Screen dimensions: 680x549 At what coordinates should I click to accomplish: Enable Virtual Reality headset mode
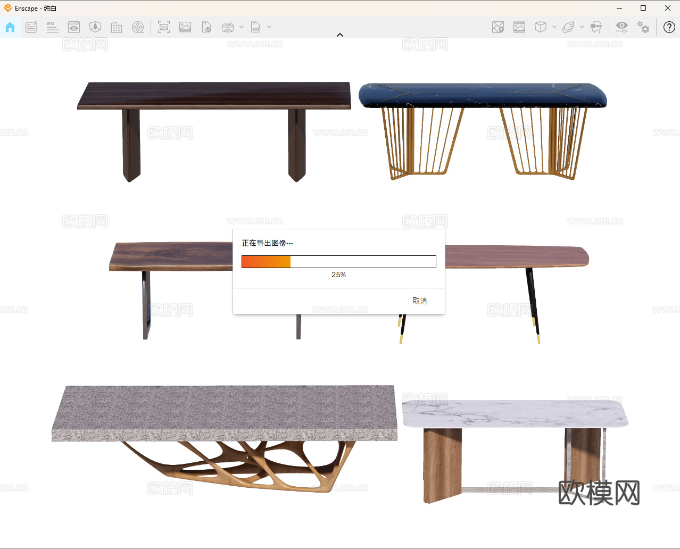[x=596, y=27]
